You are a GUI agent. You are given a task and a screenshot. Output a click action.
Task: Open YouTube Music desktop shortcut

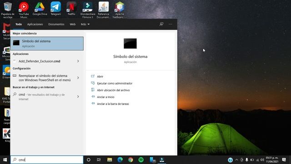24,10
